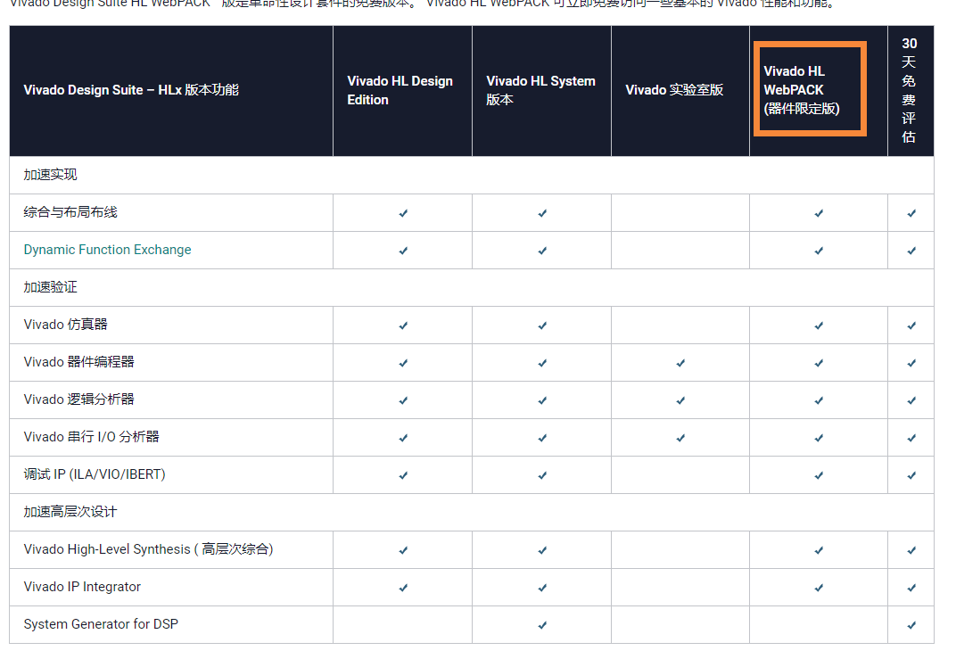Select the Vivado 串行 I/O 分析器 row label
Screen dimensions: 956x659
pos(92,437)
